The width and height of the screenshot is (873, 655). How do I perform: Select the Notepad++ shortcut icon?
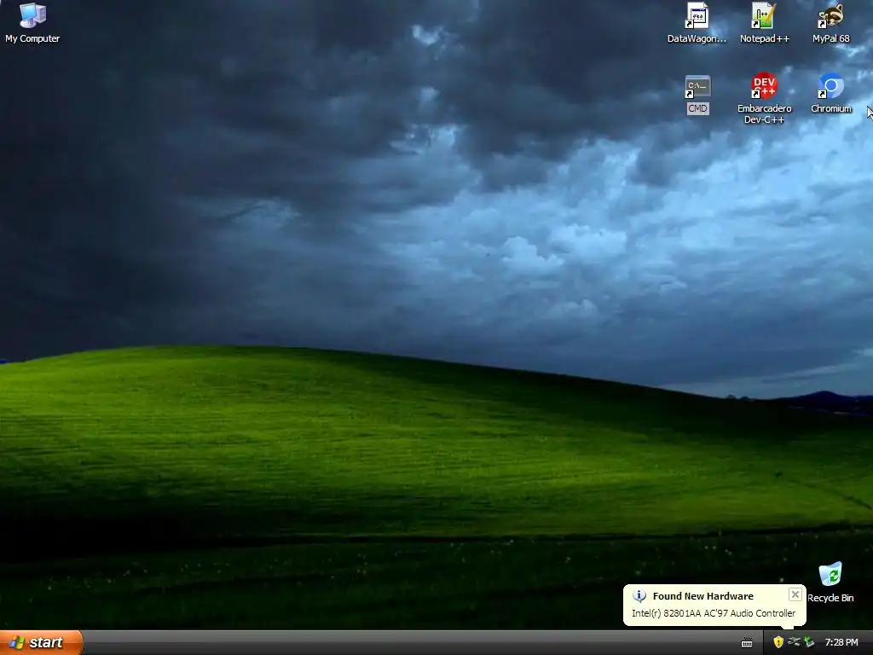(x=764, y=23)
